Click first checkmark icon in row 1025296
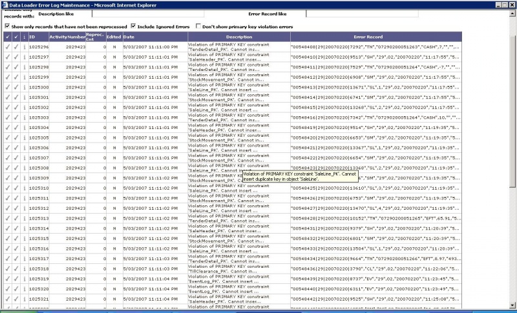Screen dimensions: 517x313 (x=8, y=46)
